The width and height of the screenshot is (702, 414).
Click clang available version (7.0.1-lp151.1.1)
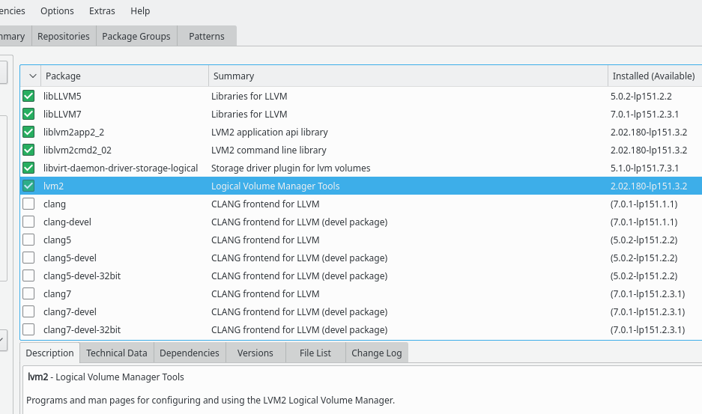click(x=644, y=204)
